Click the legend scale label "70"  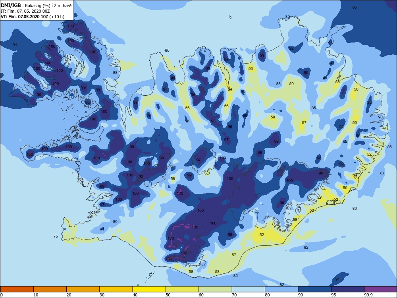tap(235, 295)
